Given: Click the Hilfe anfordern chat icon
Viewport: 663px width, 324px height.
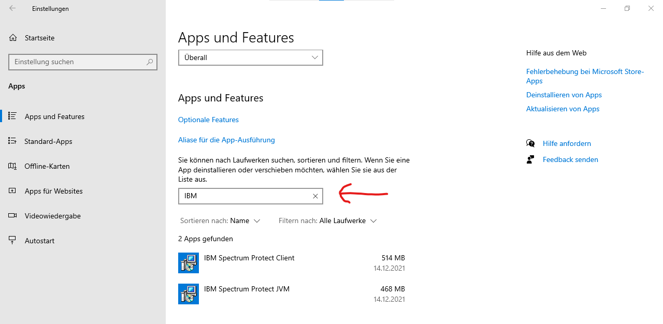Looking at the screenshot, I should [x=530, y=143].
